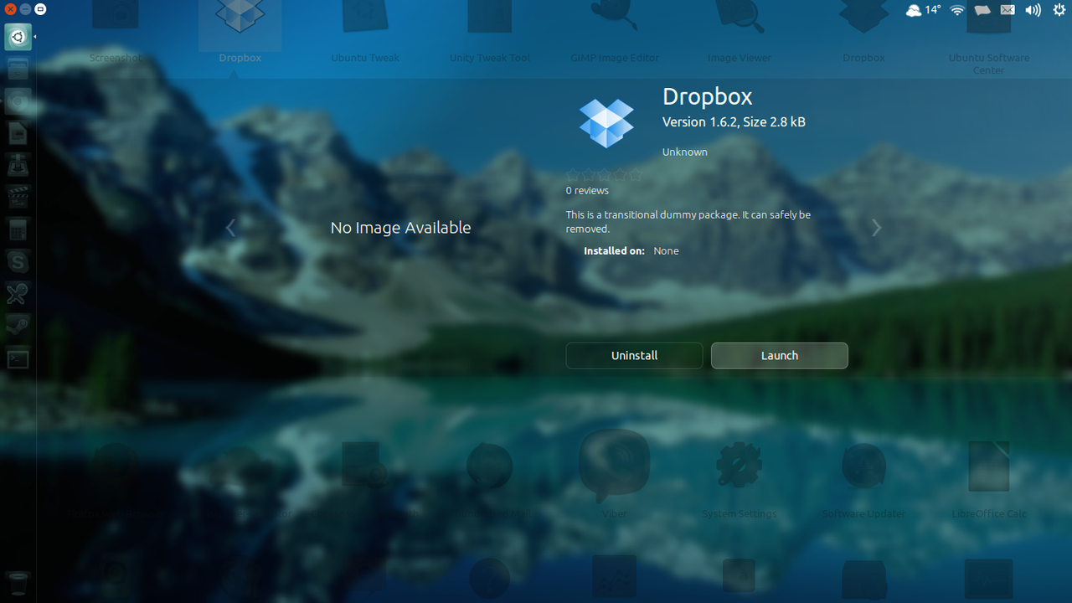
Task: Click the "No Image Available" placeholder
Action: 400,227
